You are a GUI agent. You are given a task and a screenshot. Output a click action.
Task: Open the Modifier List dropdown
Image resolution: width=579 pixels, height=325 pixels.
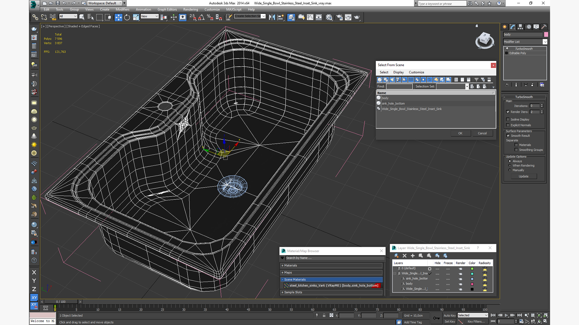(545, 42)
